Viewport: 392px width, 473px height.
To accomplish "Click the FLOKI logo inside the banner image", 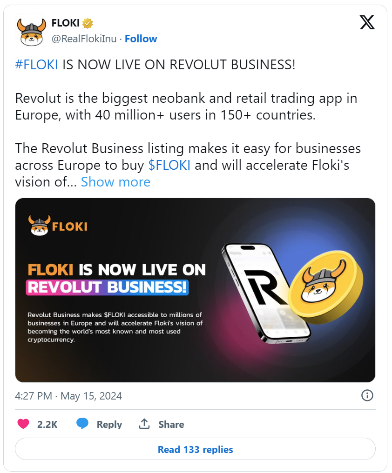I will [x=58, y=226].
